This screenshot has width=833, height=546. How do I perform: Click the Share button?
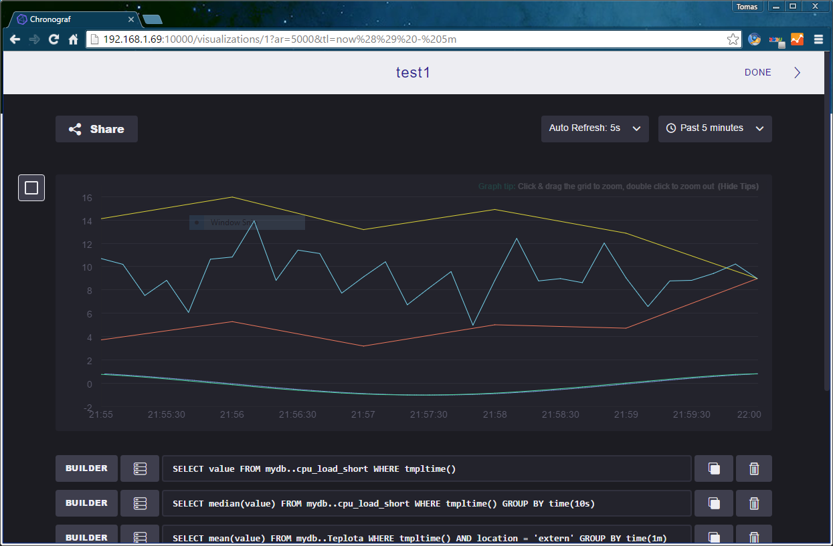(x=96, y=129)
